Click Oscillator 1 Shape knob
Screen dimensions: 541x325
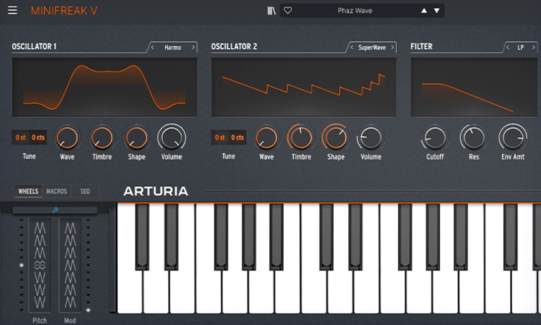click(x=137, y=137)
